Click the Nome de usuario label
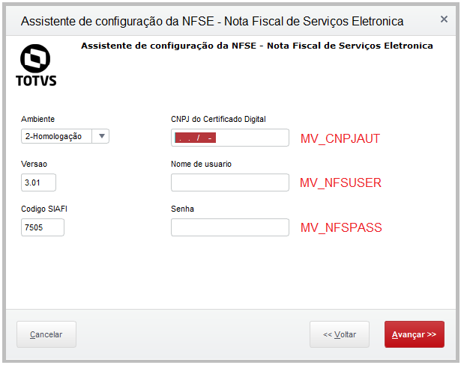 point(206,164)
